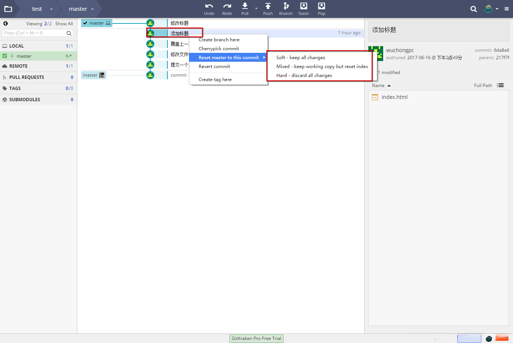Image resolution: width=513 pixels, height=343 pixels.
Task: Click the Undo toolbar button
Action: point(209,9)
